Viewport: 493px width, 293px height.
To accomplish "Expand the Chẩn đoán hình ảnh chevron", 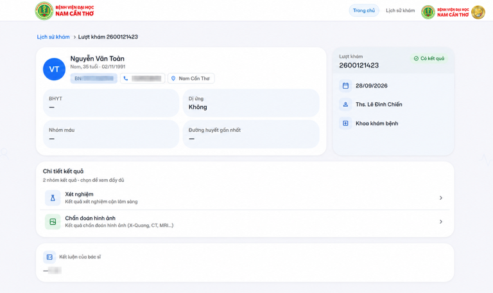I will pyautogui.click(x=441, y=222).
